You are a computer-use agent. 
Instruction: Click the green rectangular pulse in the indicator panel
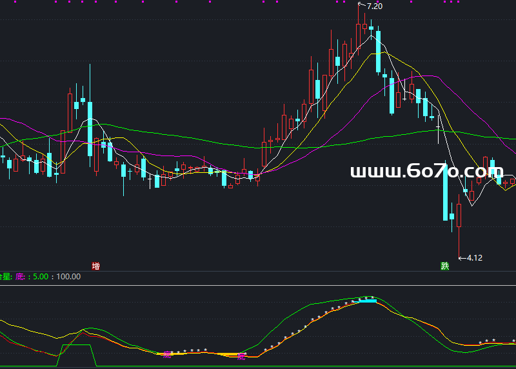tap(77, 346)
